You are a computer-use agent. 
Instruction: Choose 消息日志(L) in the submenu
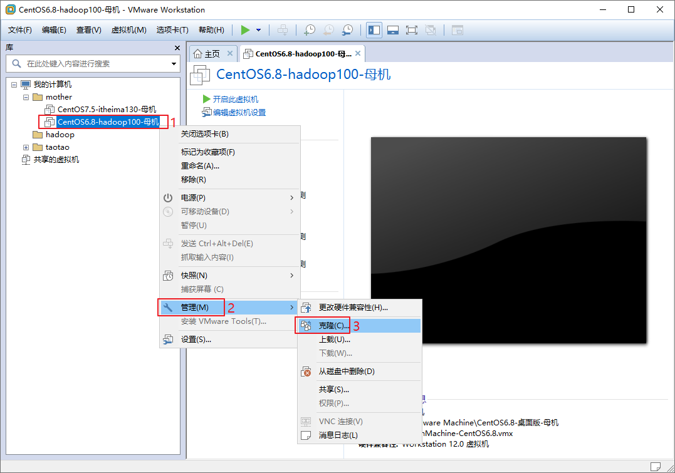[x=360, y=435]
